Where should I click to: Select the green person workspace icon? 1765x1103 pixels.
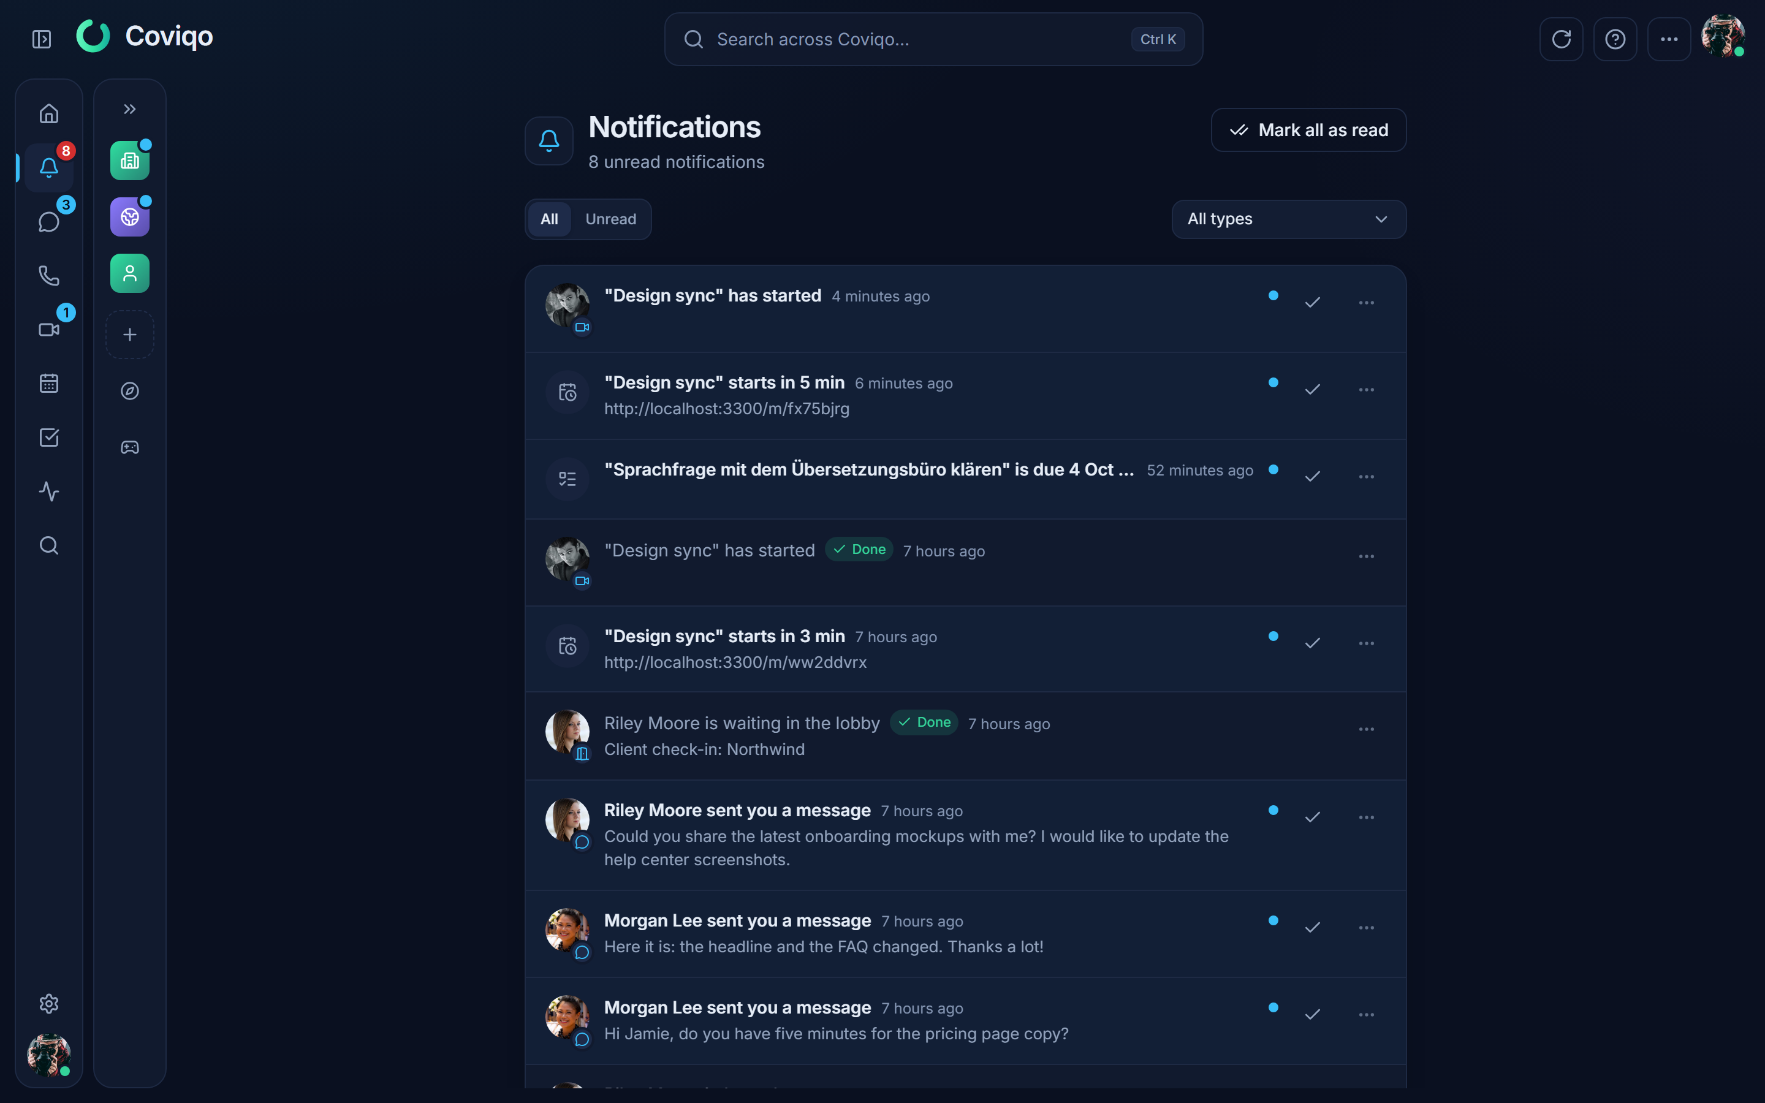130,273
